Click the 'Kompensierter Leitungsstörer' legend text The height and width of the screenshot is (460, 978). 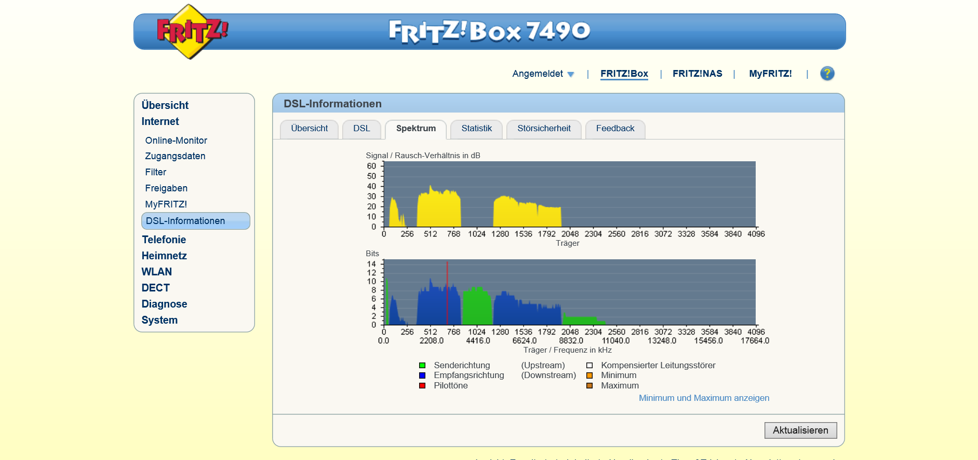(x=658, y=366)
